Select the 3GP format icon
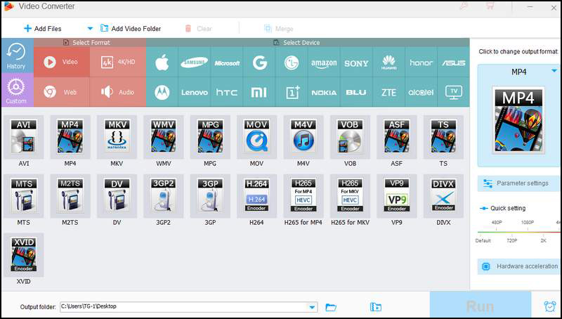This screenshot has width=562, height=319. (x=210, y=196)
